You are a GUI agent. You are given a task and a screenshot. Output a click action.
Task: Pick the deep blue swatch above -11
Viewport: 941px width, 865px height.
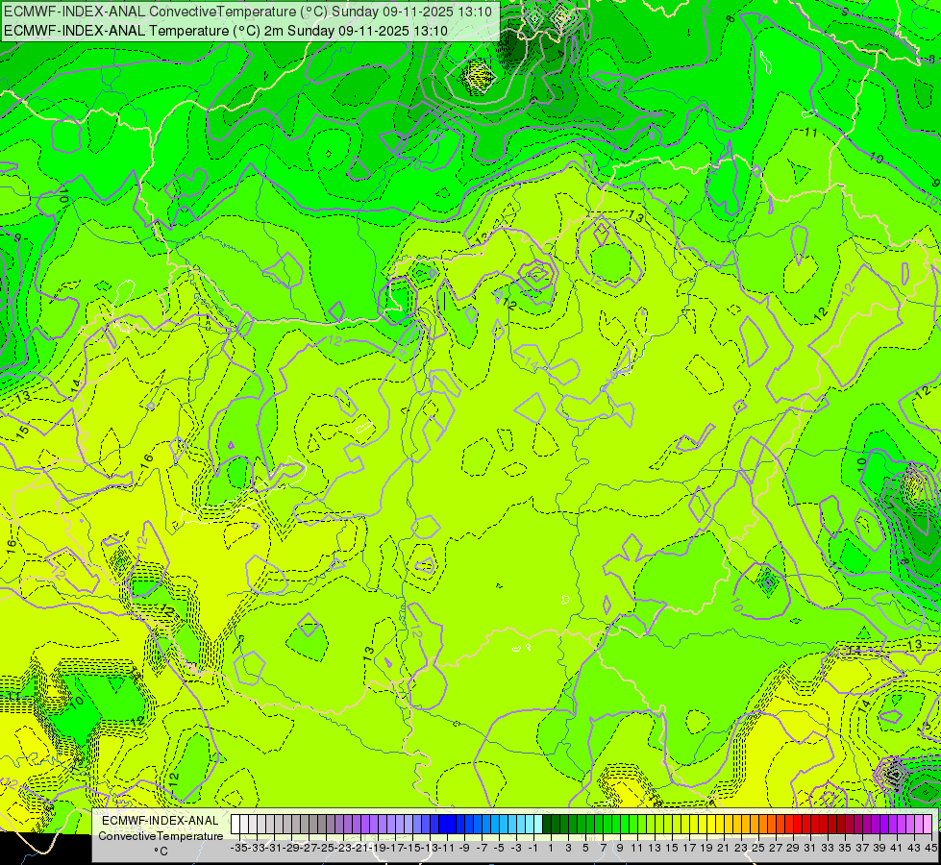click(x=443, y=825)
